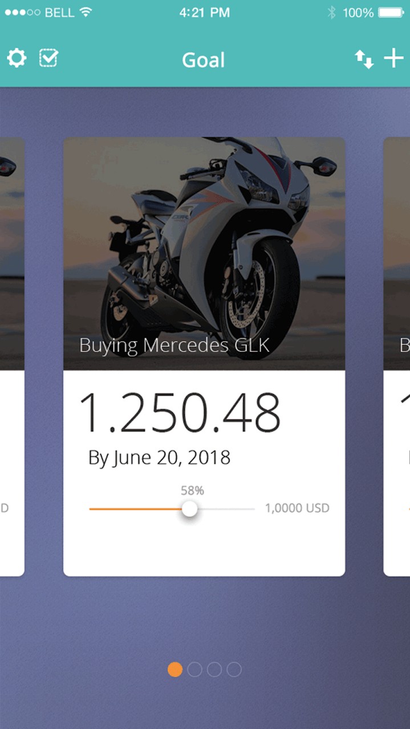Viewport: 410px width, 729px height.
Task: Open settings with the gear icon
Action: click(17, 58)
